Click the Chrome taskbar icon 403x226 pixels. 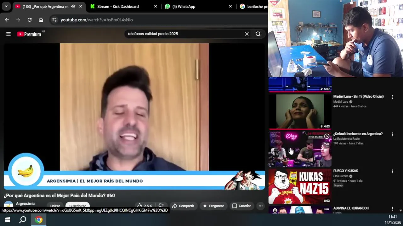point(39,220)
